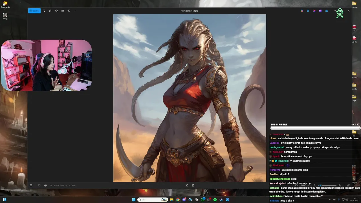Click Eredian chat message 'diyaliz?'

tap(285, 175)
